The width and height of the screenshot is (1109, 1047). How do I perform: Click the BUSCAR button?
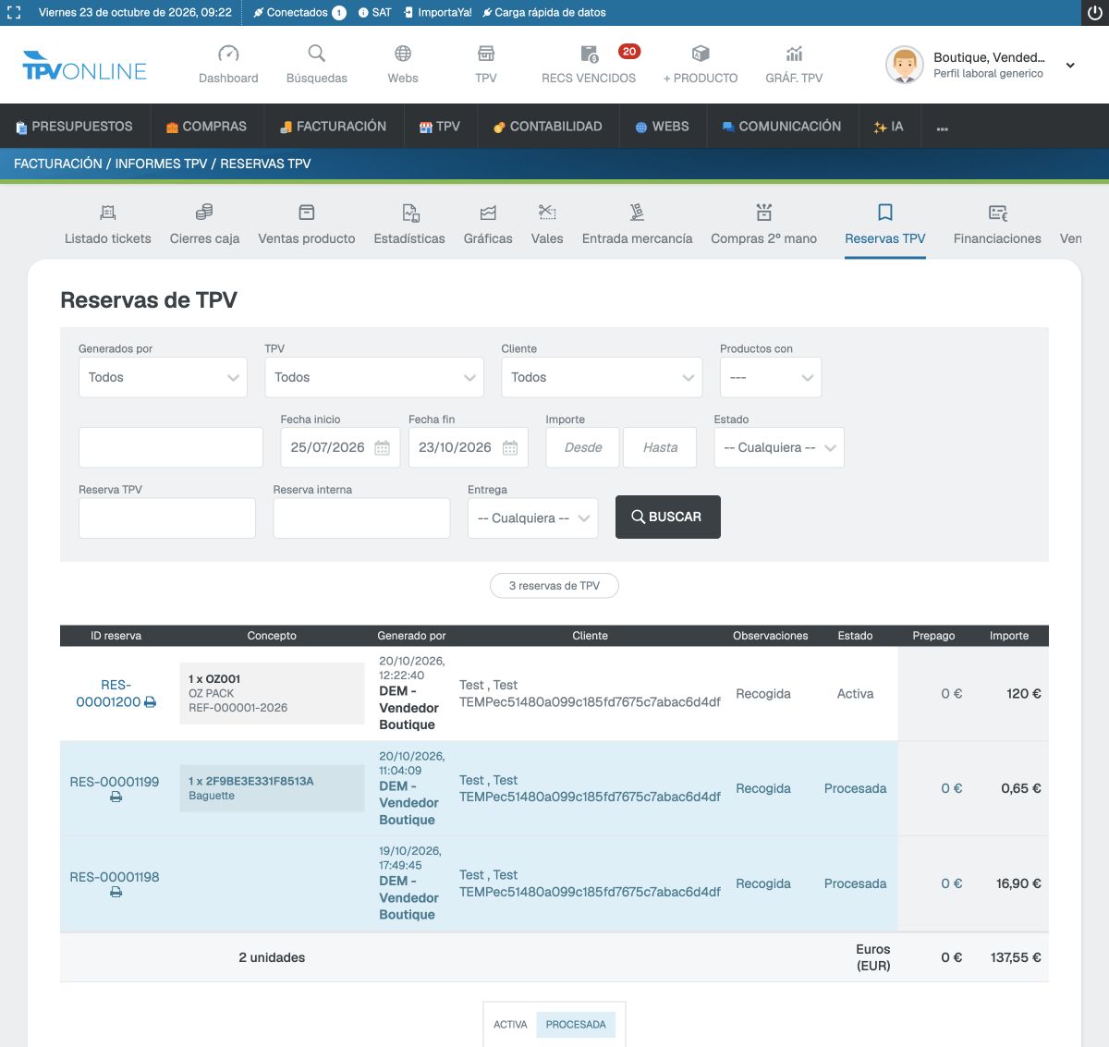[x=668, y=517]
